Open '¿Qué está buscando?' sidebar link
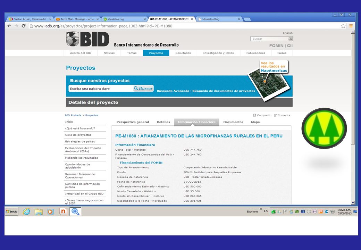Viewport: 361px width, 250px height. click(80, 128)
